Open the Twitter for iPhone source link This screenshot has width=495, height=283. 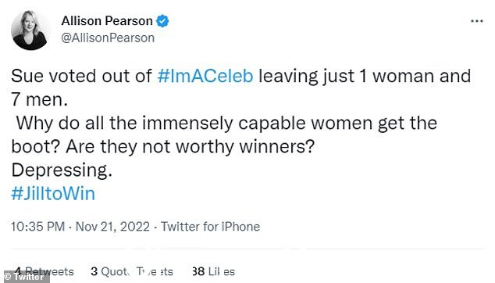pyautogui.click(x=211, y=227)
